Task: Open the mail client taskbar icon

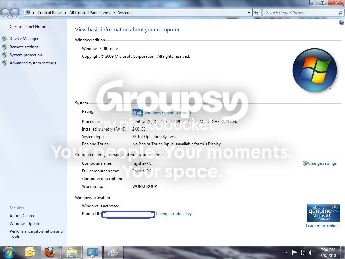Action: point(30,252)
